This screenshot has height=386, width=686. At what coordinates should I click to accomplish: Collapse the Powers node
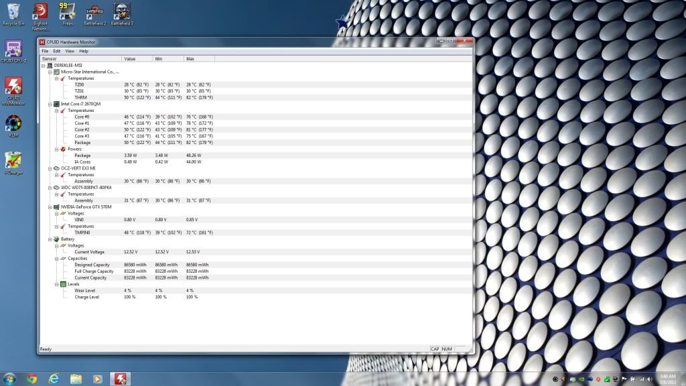[56, 149]
